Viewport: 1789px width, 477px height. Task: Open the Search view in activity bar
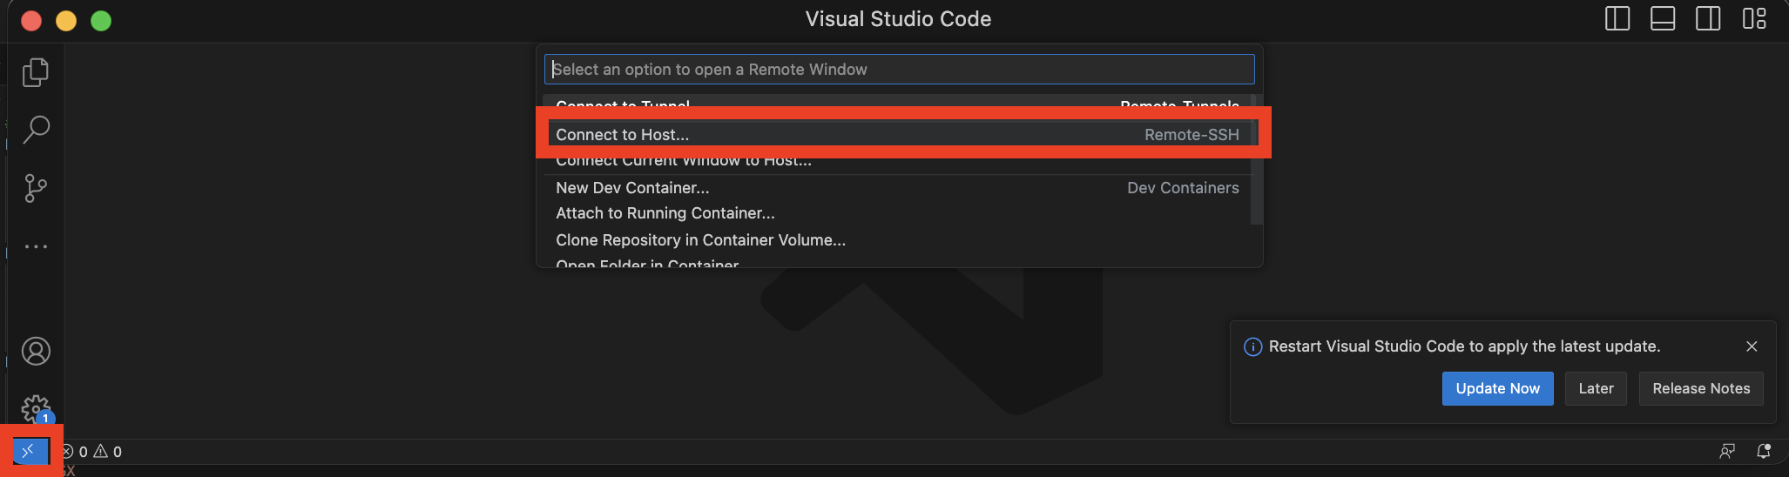pos(36,130)
